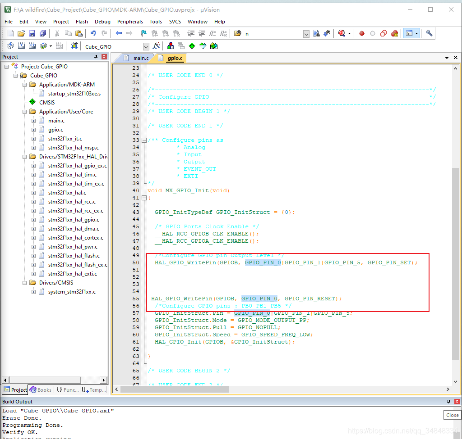
Task: Close the Project panel
Action: coord(104,57)
